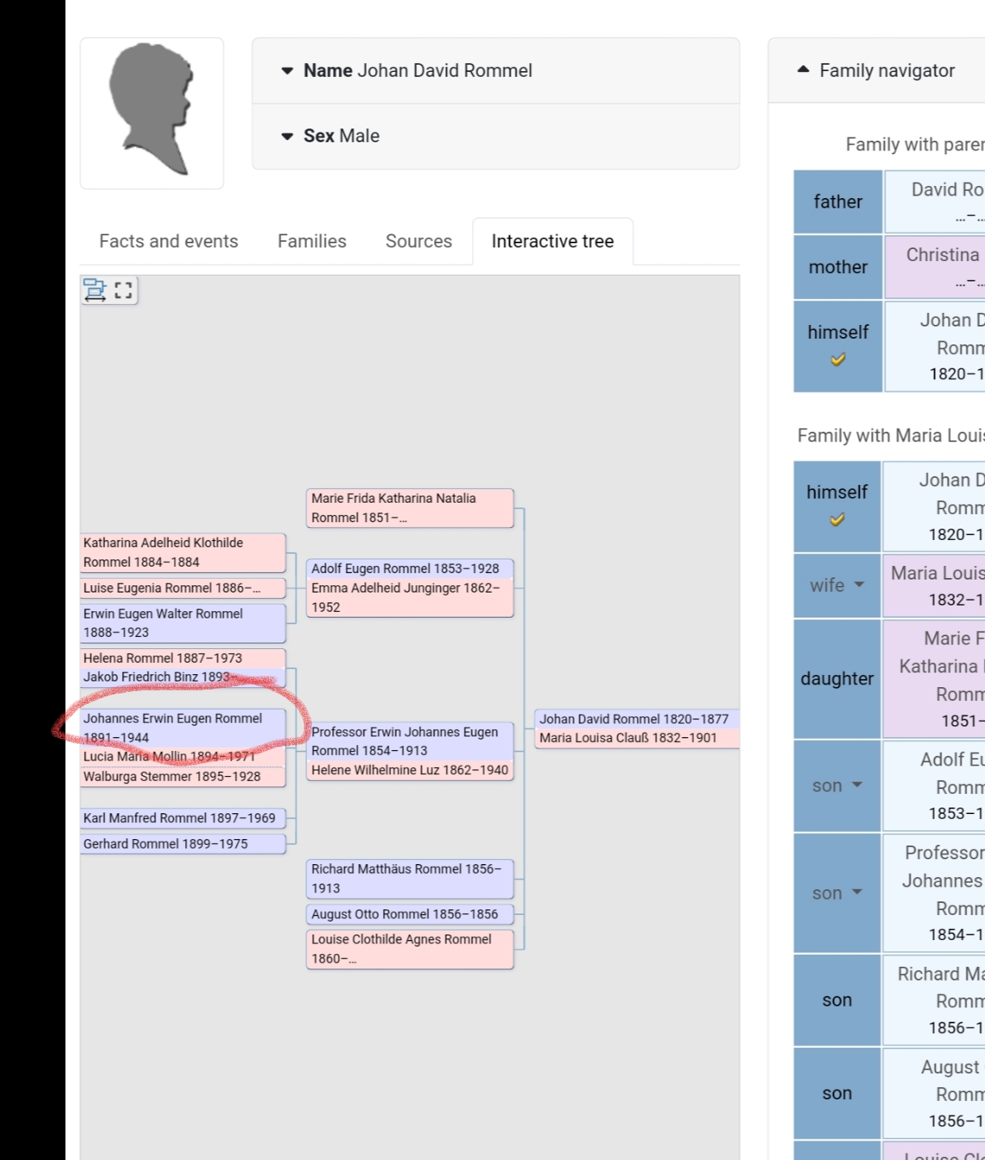Open Richard Matthäus son entry in navigator
The image size is (985, 1160).
[934, 1000]
